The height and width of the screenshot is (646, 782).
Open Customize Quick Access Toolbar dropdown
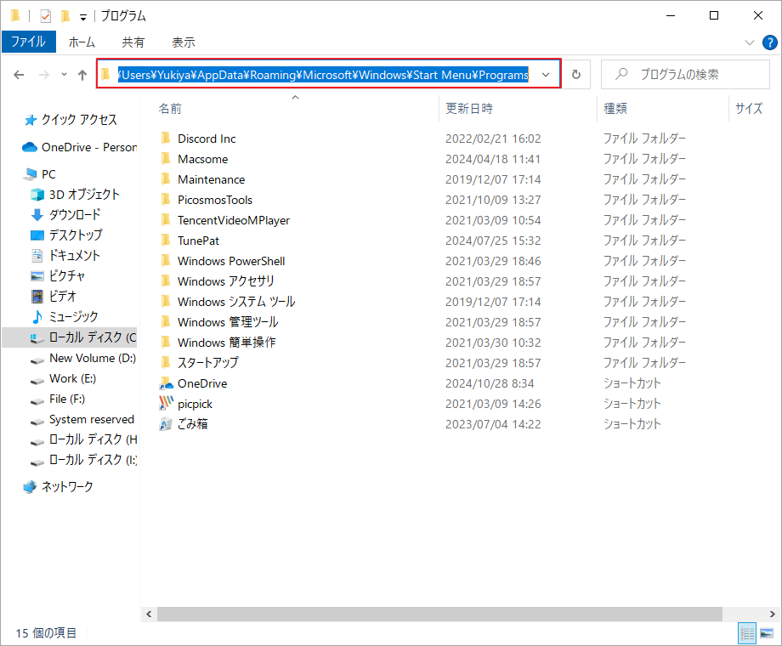pyautogui.click(x=82, y=18)
